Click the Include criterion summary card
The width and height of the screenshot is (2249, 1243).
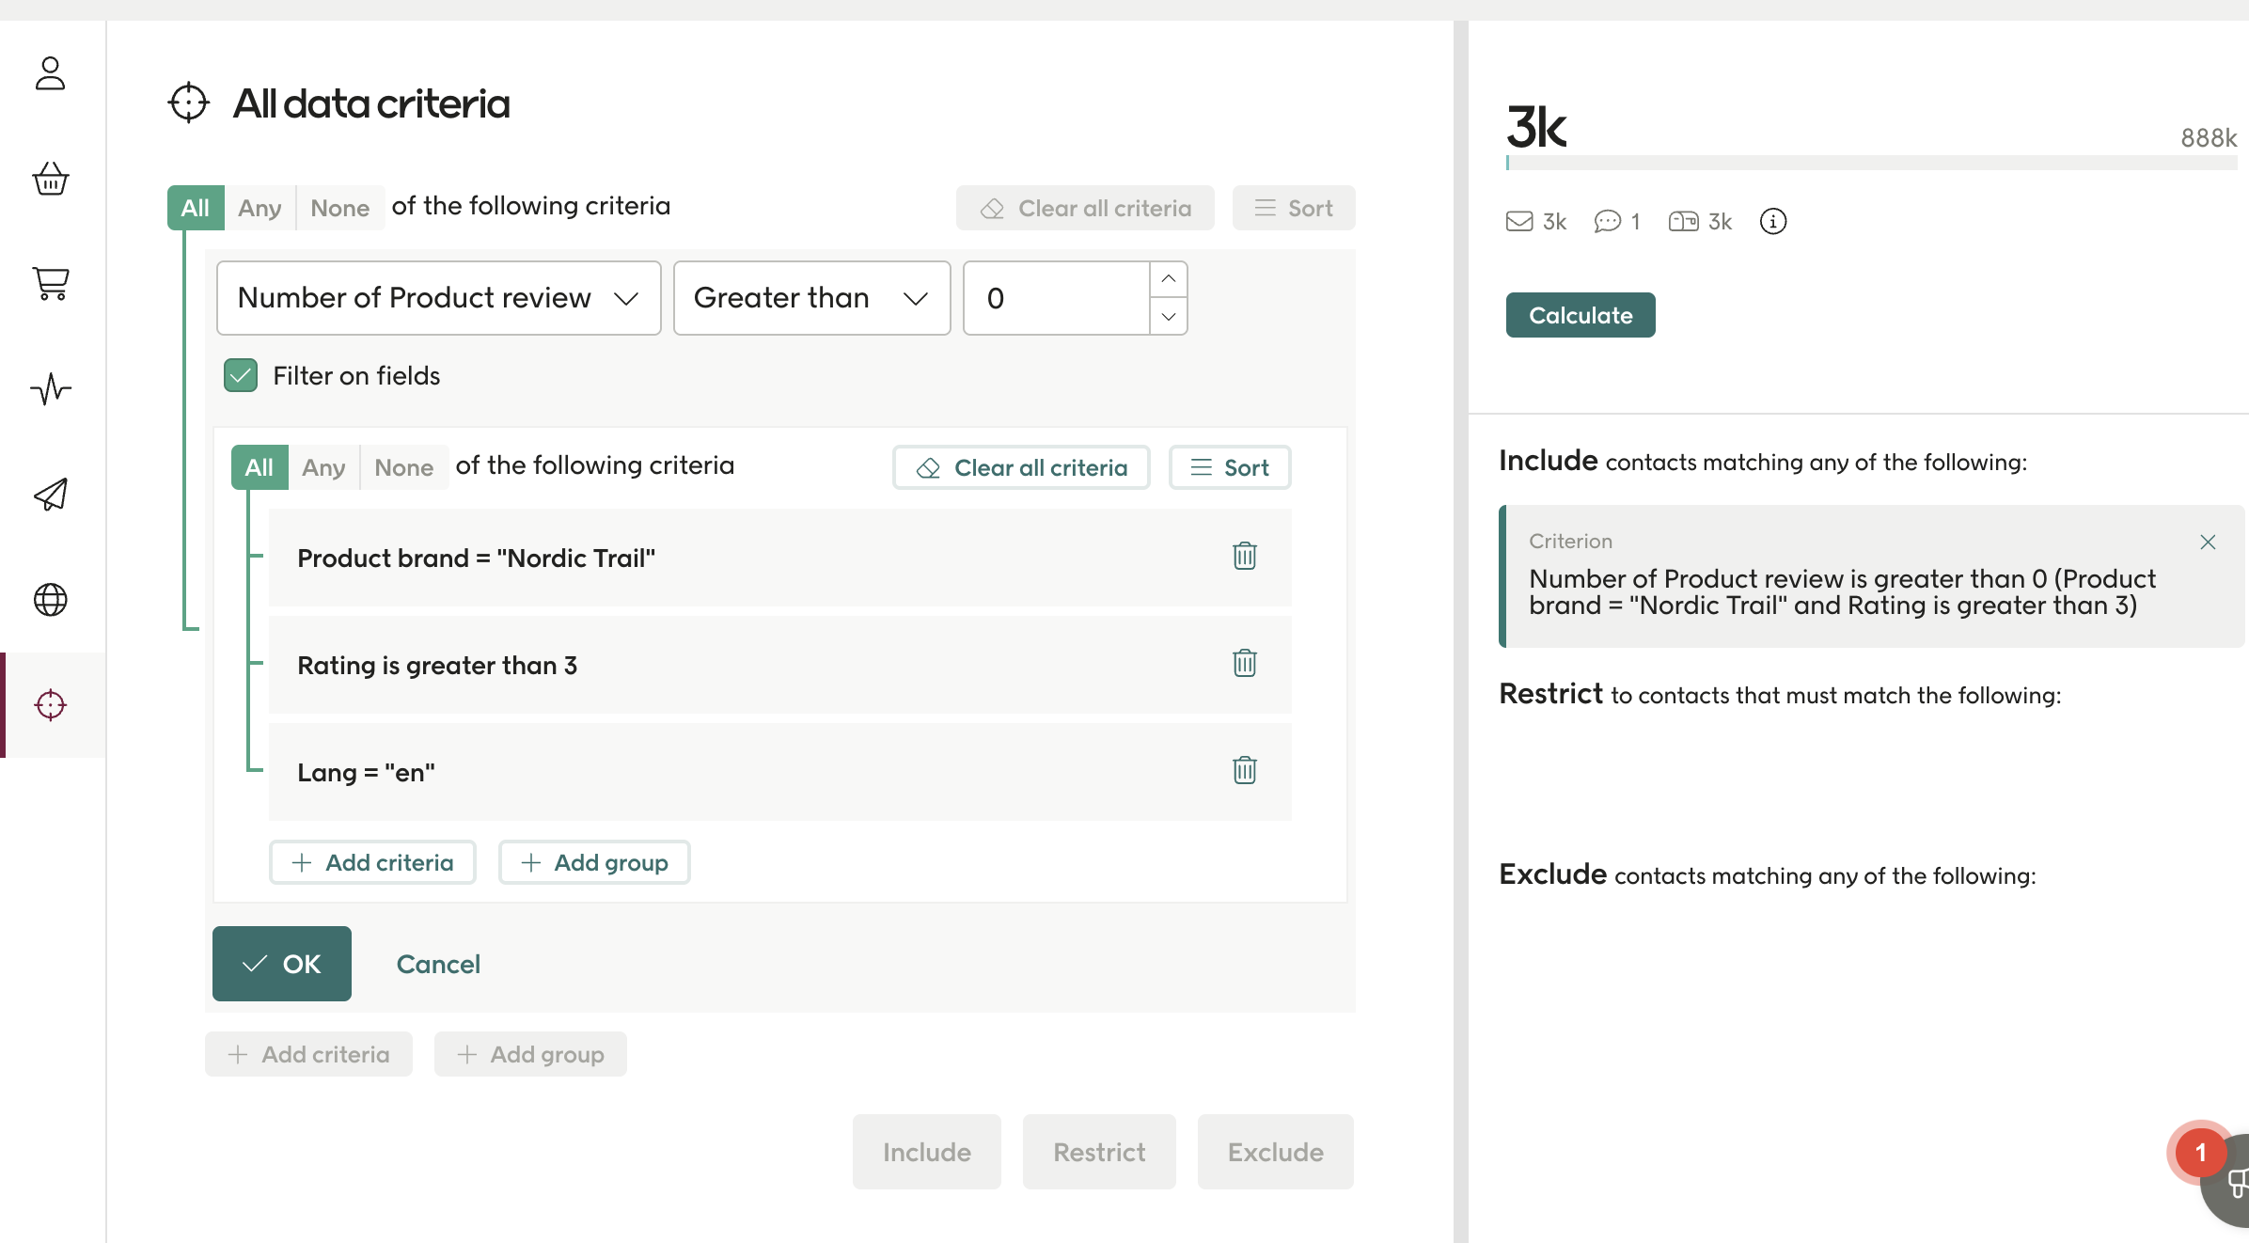(1871, 576)
